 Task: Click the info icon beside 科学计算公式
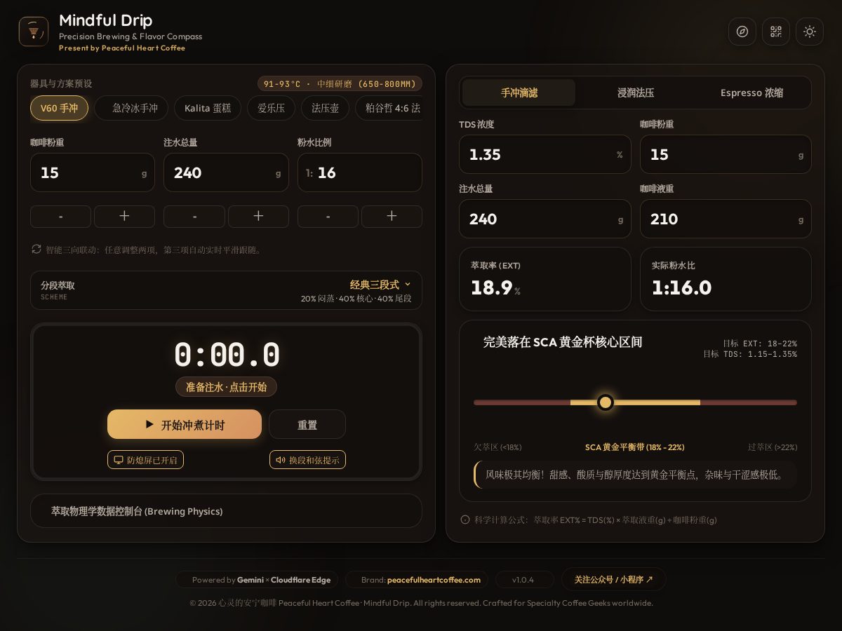(465, 520)
